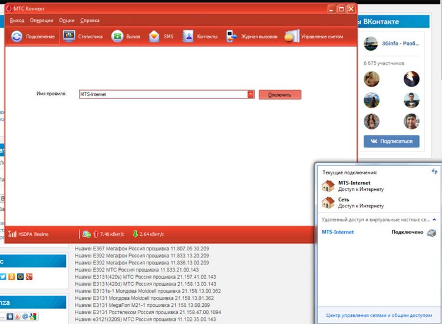Click the HSDPA Beeline status text
442x324 pixels.
click(33, 234)
